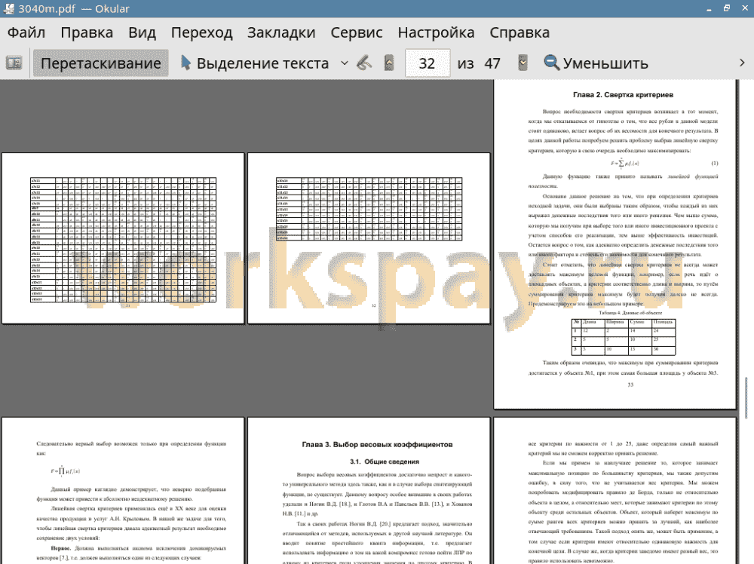Minimize the Okular window

point(709,8)
